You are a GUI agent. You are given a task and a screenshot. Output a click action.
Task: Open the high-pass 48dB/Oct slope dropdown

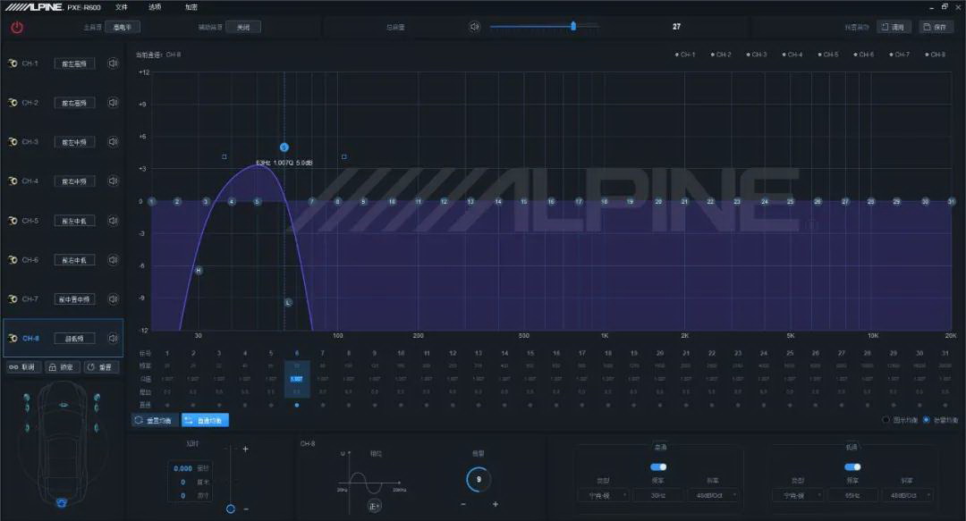[x=713, y=495]
